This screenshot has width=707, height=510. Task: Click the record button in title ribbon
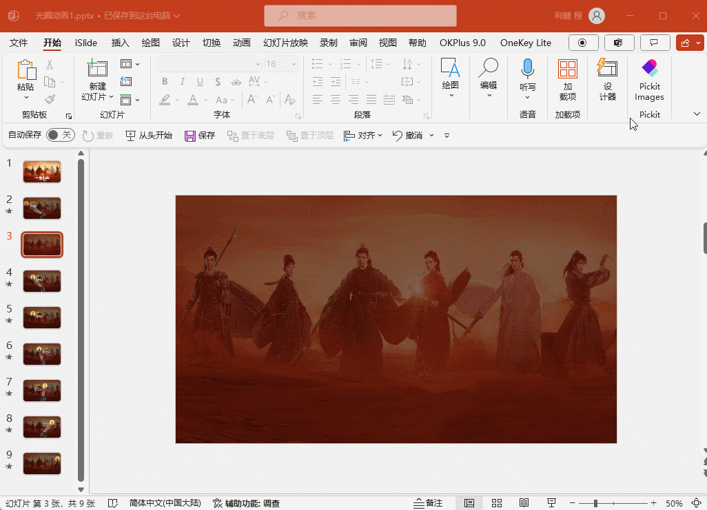583,43
